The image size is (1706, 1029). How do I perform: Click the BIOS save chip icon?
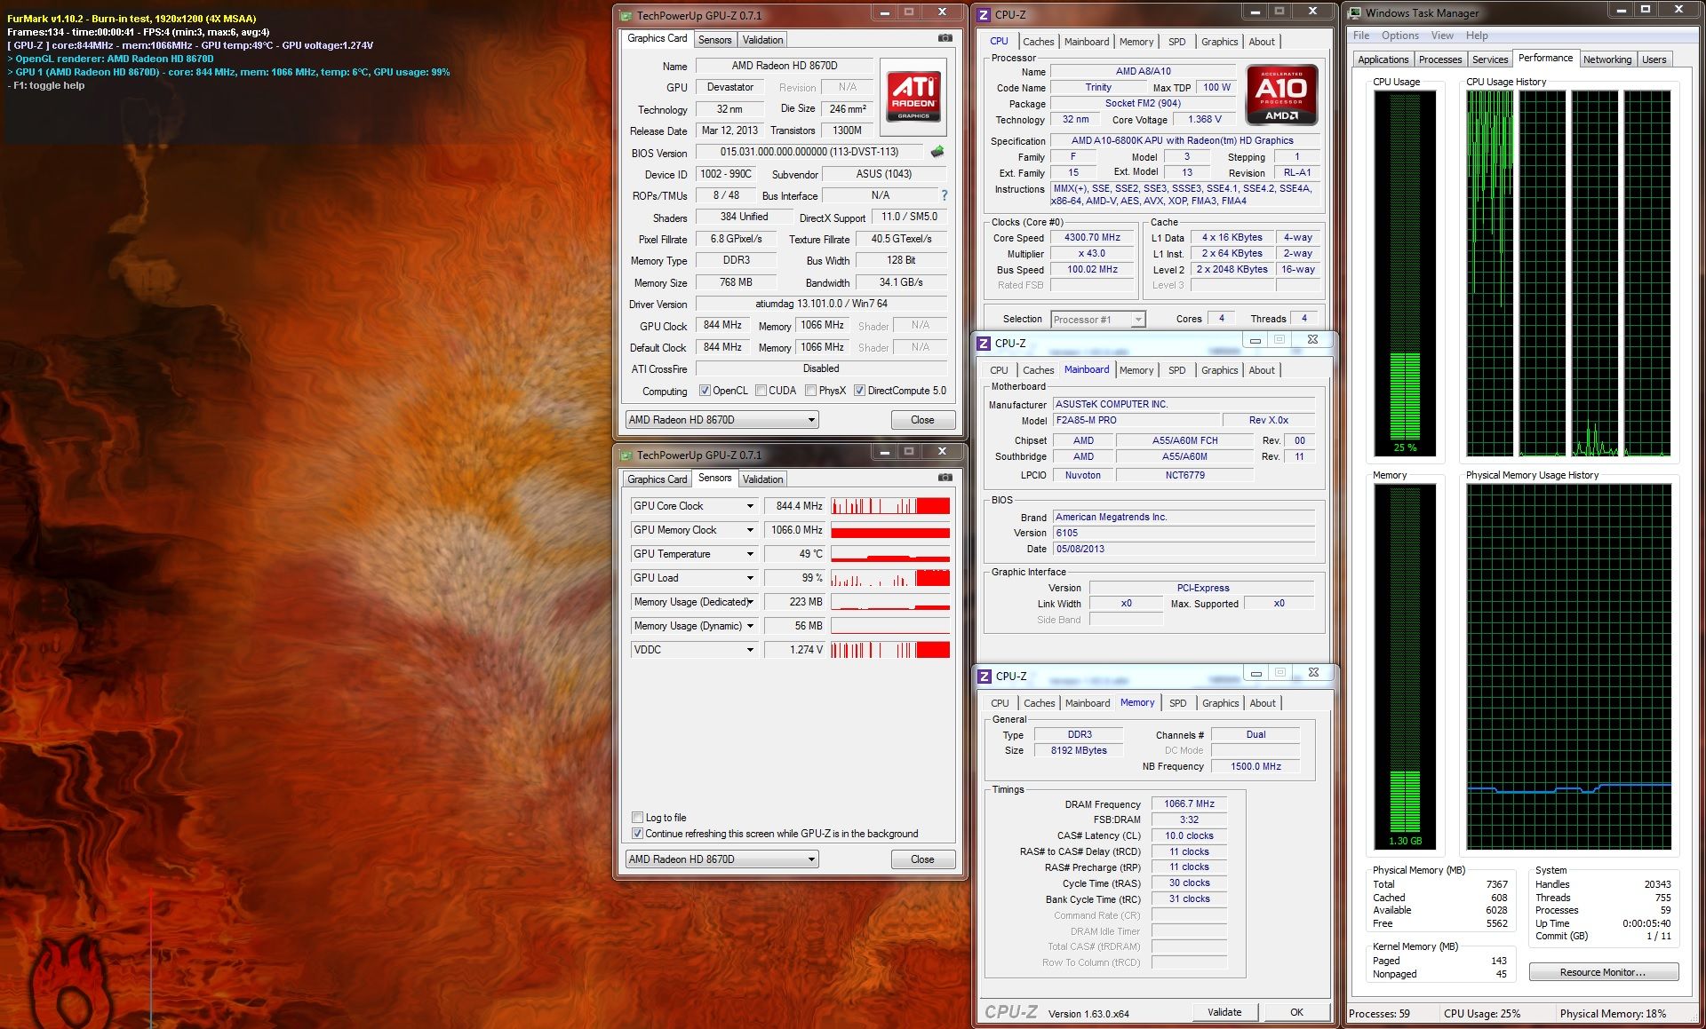click(937, 152)
